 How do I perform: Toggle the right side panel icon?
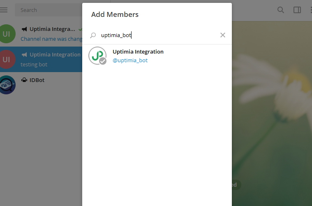point(297,10)
